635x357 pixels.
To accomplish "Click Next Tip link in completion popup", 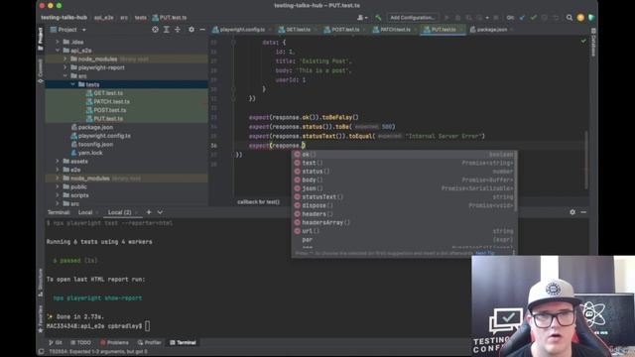I will [485, 253].
